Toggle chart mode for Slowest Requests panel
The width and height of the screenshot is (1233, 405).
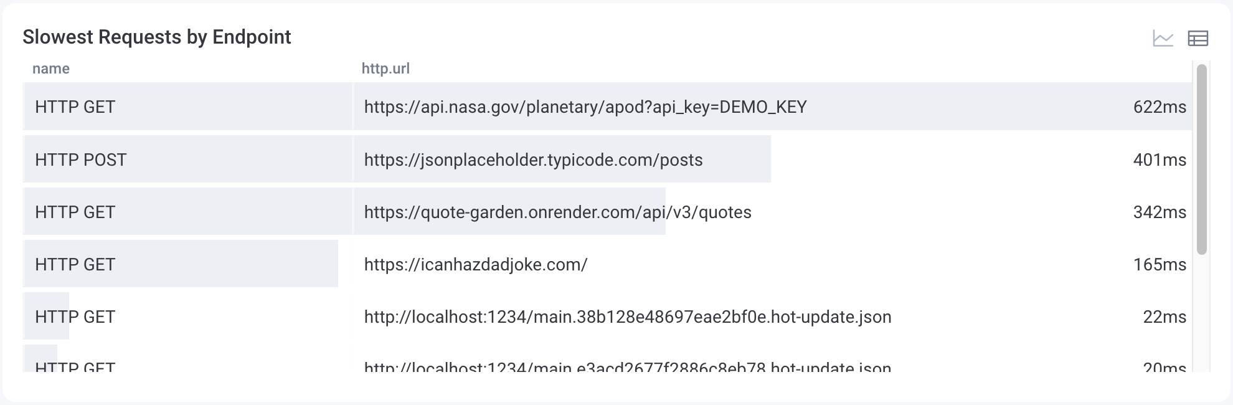[1163, 38]
